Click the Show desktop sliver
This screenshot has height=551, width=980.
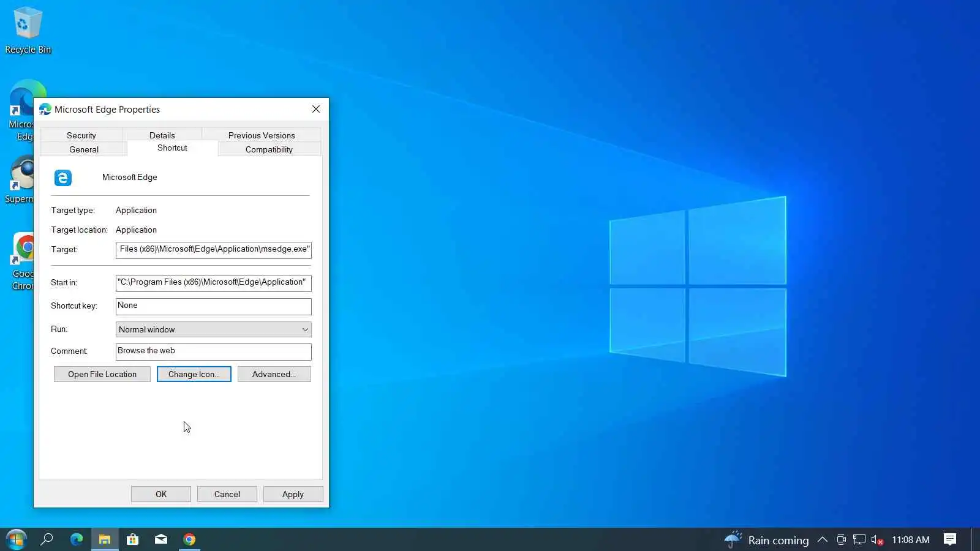(976, 539)
